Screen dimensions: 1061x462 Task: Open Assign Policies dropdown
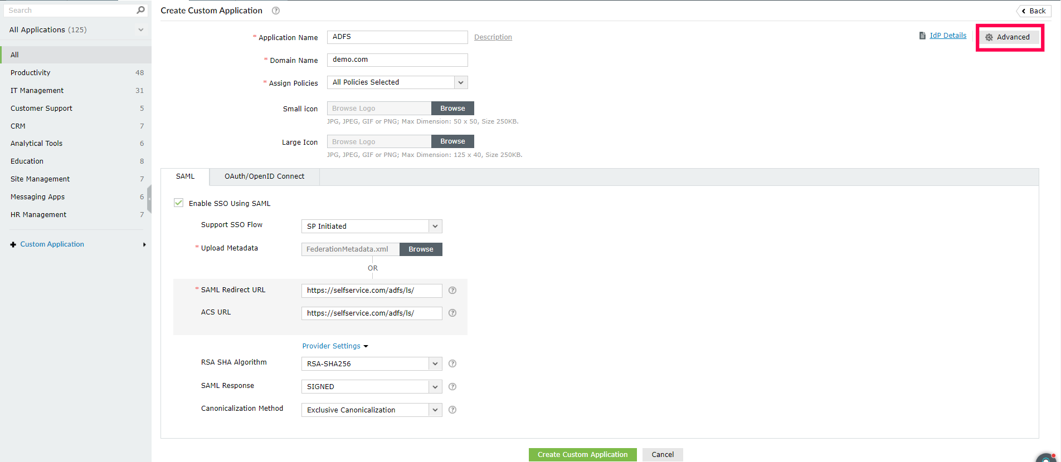pyautogui.click(x=461, y=82)
